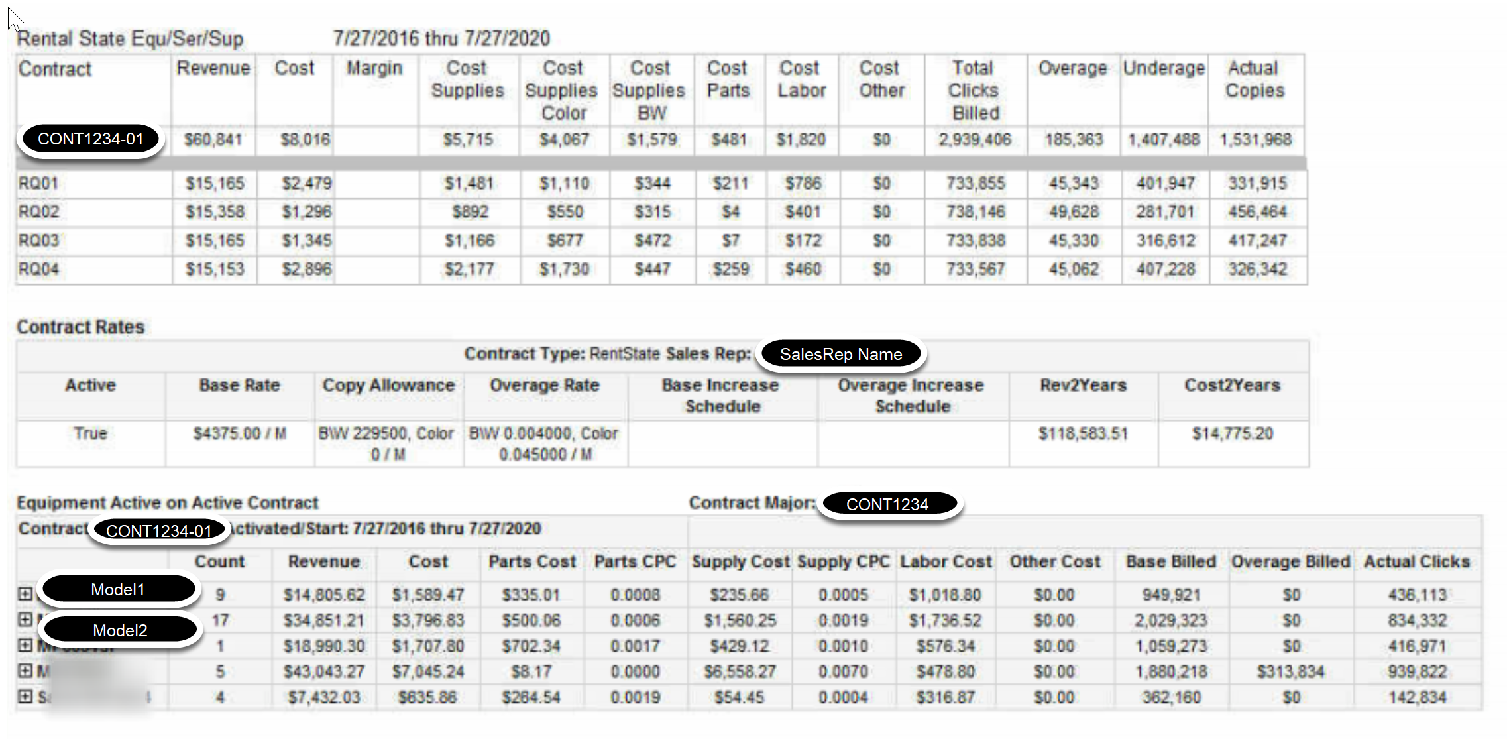Viewport: 1507px width, 745px height.
Task: Click the Cost2Years column header
Action: tap(1232, 385)
